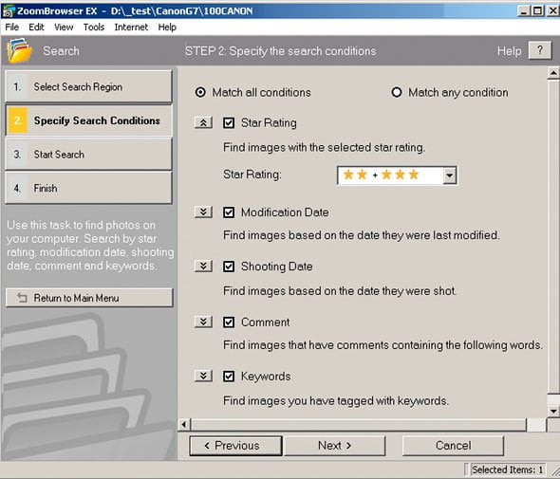Click the 'Find images you have tagged with keywords.' text

coord(336,400)
